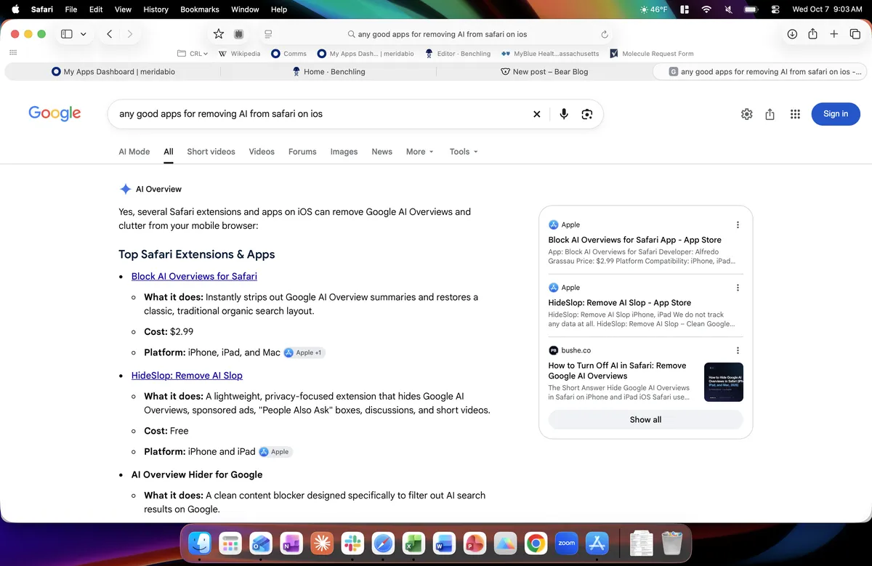This screenshot has width=872, height=566.
Task: Launch Slack from the Dock
Action: tap(352, 543)
